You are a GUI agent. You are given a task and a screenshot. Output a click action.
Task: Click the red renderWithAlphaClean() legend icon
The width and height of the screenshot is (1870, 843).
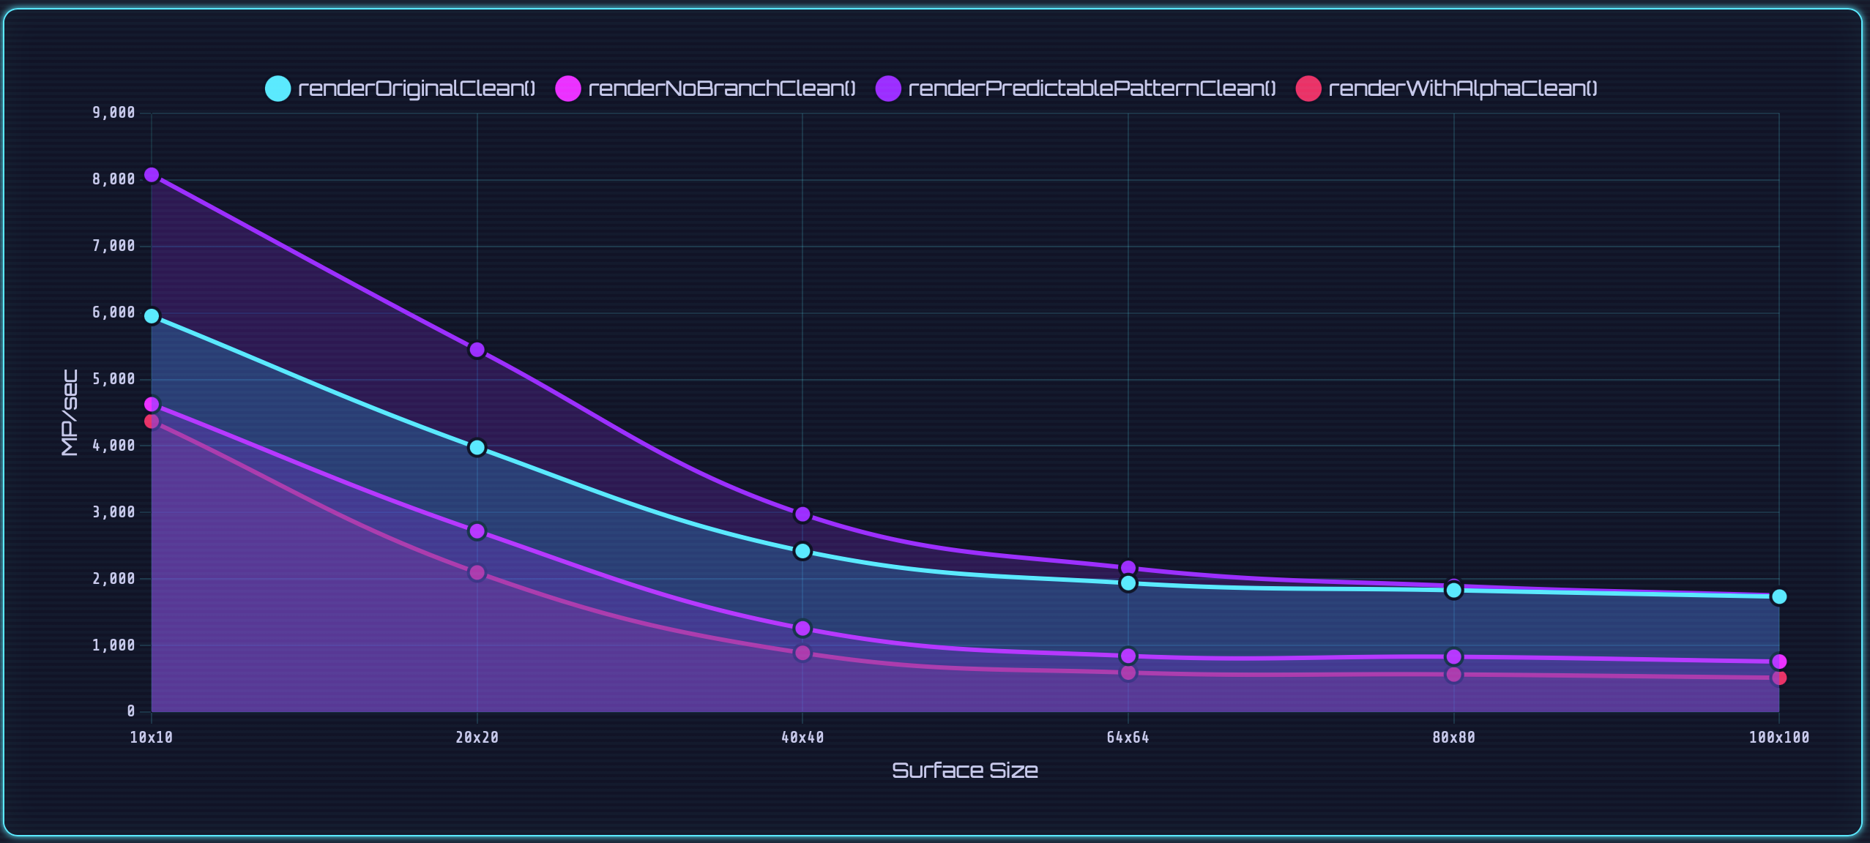tap(1310, 87)
